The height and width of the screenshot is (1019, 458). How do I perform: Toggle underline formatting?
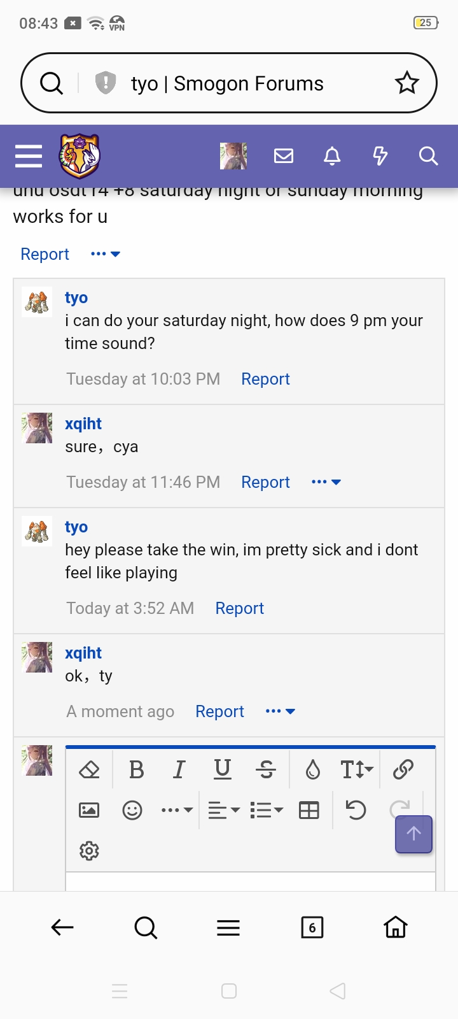tap(223, 769)
